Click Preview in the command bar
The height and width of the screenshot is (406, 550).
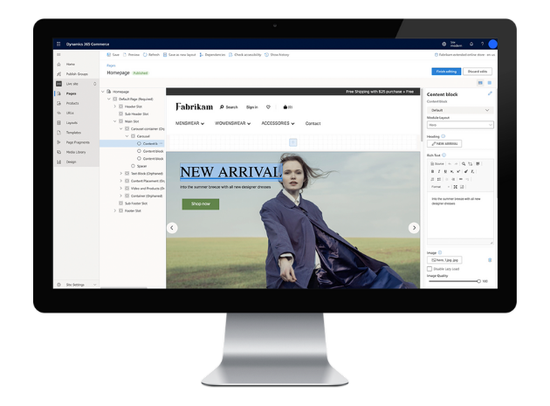click(131, 55)
